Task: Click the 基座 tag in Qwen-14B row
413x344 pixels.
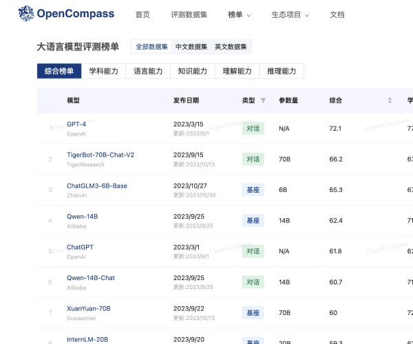Action: 253,221
